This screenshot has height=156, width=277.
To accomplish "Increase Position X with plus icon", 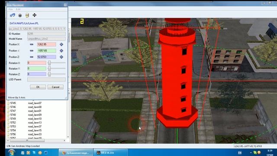I will click(x=61, y=44).
